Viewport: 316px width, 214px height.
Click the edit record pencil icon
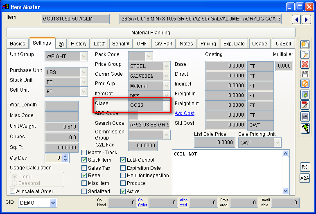[305, 54]
